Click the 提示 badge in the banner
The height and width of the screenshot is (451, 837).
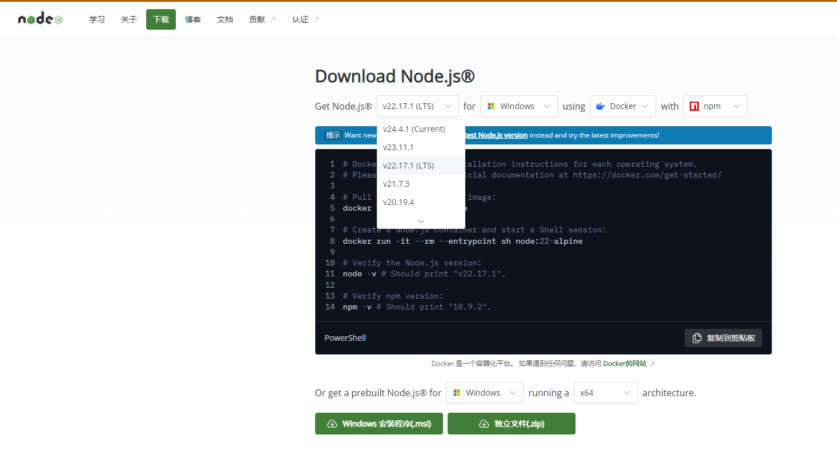tap(333, 135)
